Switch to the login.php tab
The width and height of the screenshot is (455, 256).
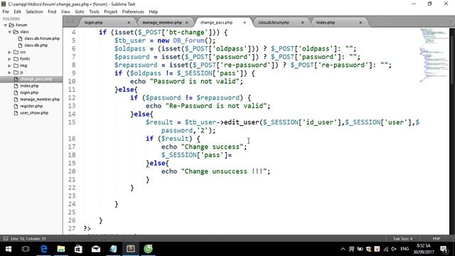pos(93,22)
